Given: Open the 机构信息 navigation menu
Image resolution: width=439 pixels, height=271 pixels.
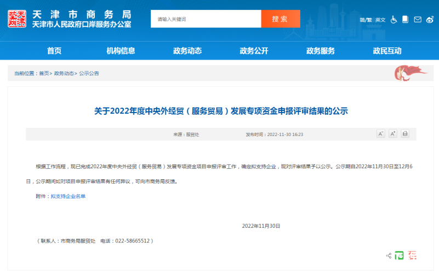Looking at the screenshot, I should pos(121,51).
